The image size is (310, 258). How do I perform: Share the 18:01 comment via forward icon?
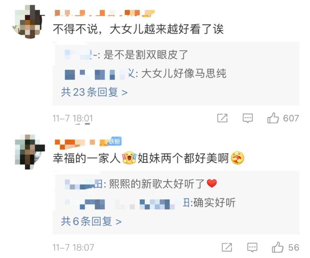[x=222, y=118]
